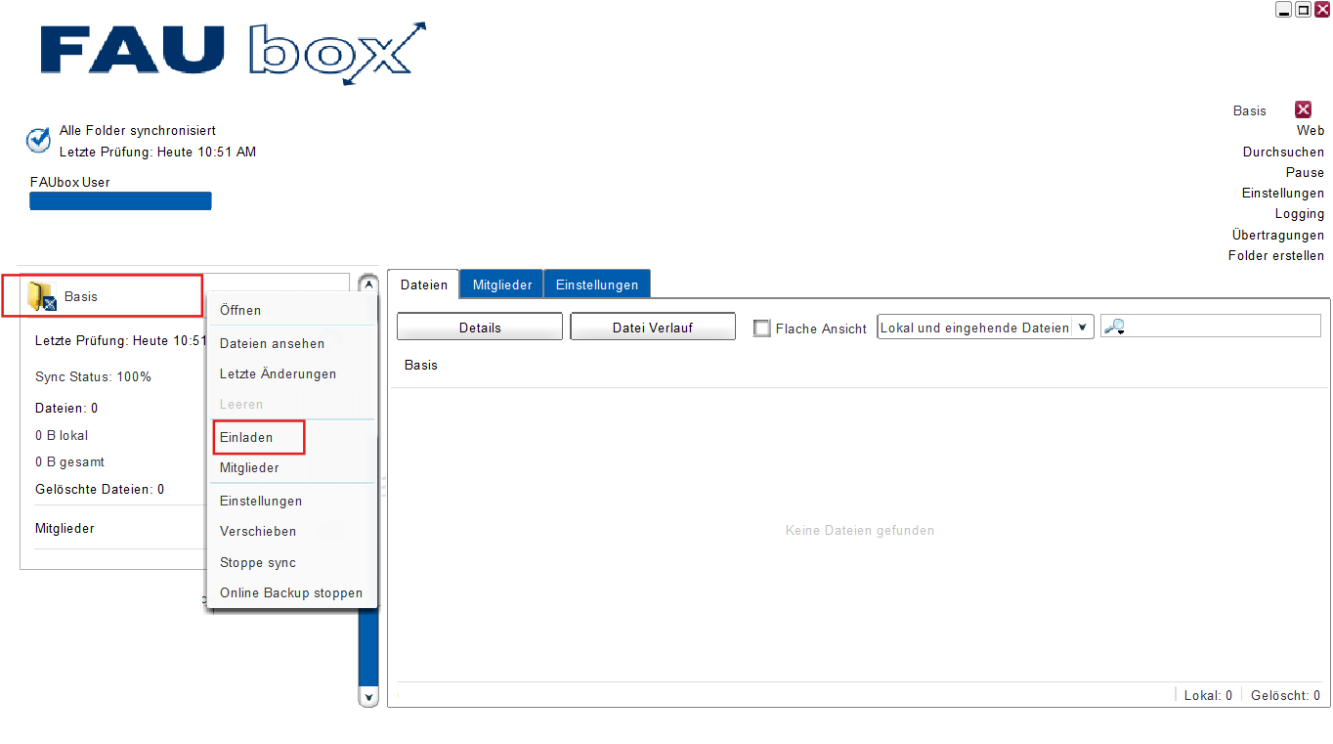Select Dateien ansehen in context menu

(x=272, y=343)
